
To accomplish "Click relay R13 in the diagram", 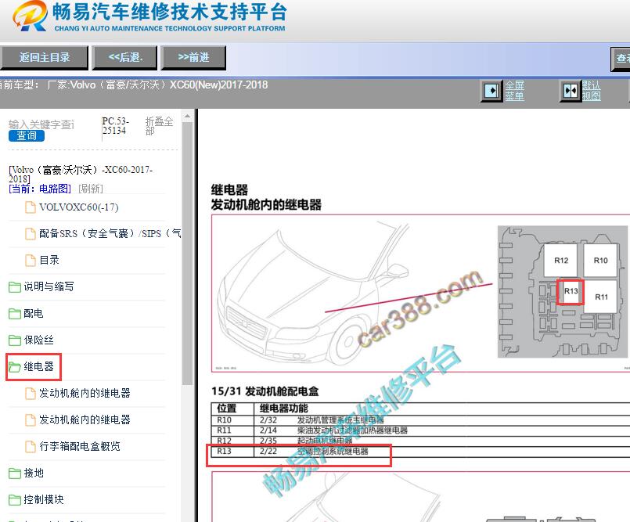I will (571, 292).
